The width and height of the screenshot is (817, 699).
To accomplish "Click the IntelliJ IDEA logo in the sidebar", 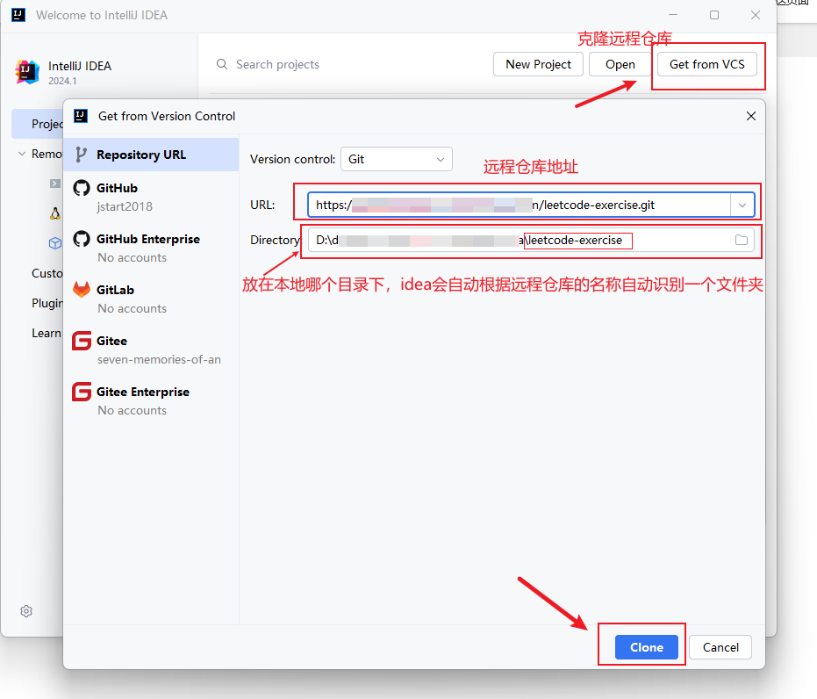I will tap(27, 72).
